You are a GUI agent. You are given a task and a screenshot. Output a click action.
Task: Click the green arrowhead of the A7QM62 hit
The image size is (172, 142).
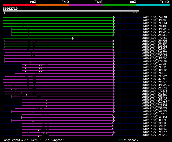pos(73,38)
